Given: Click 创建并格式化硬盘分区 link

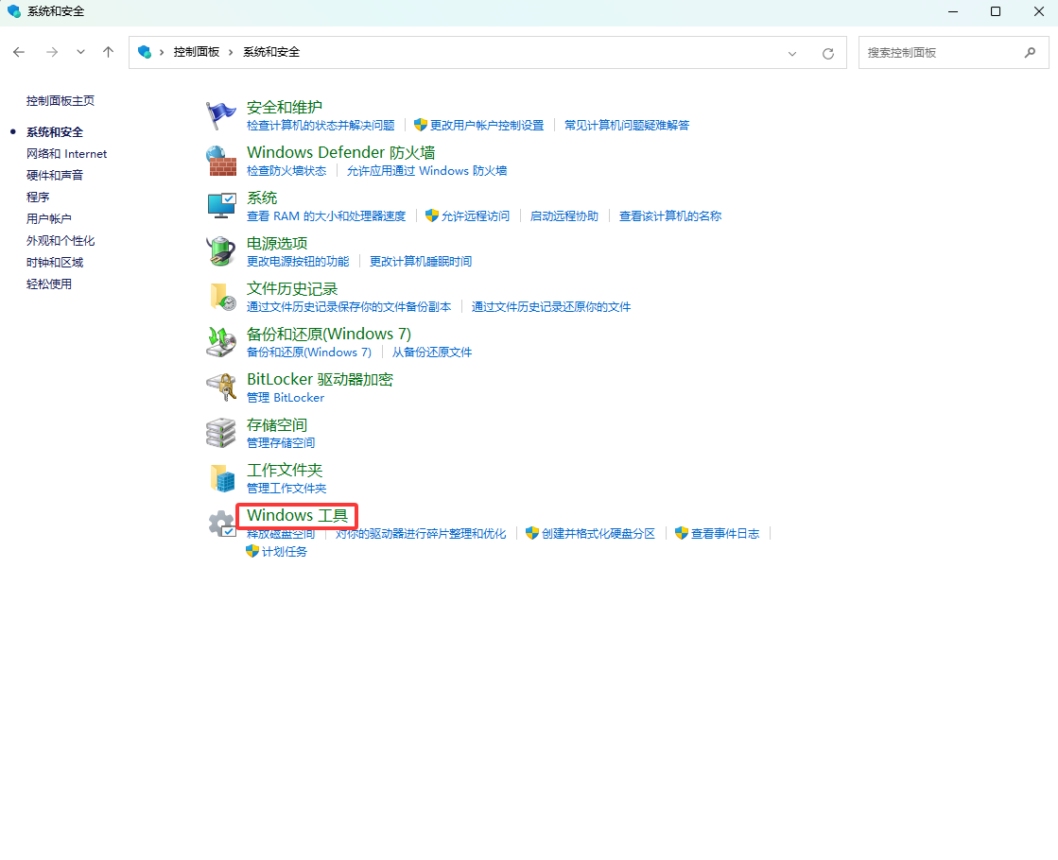Looking at the screenshot, I should tap(598, 534).
